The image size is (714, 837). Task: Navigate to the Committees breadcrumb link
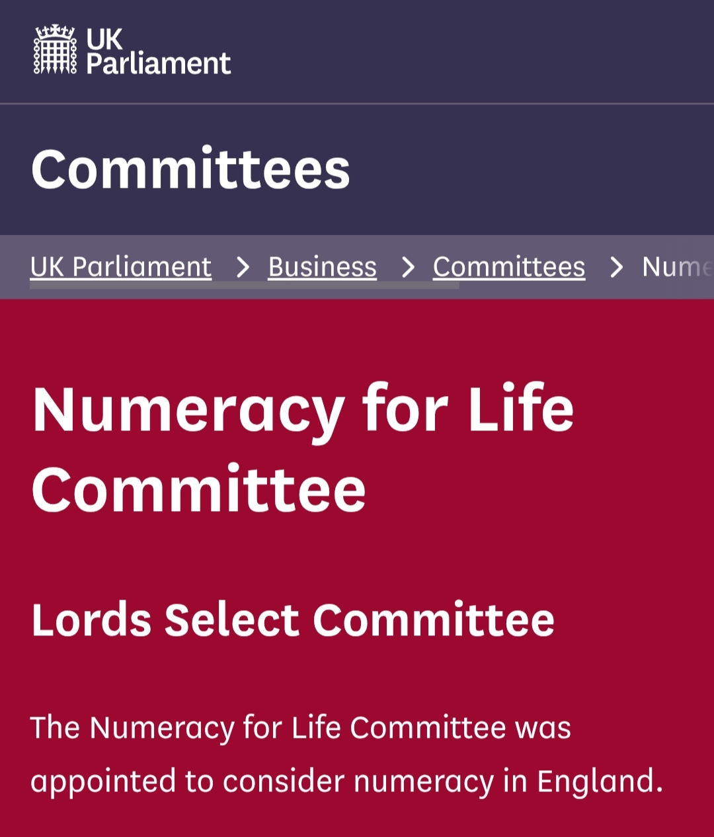509,267
